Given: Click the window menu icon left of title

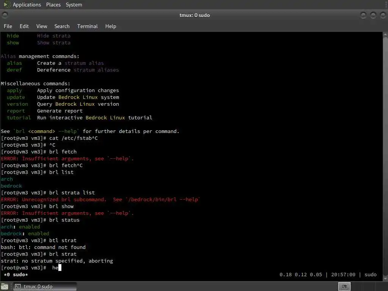Looking at the screenshot, I should [5, 15].
